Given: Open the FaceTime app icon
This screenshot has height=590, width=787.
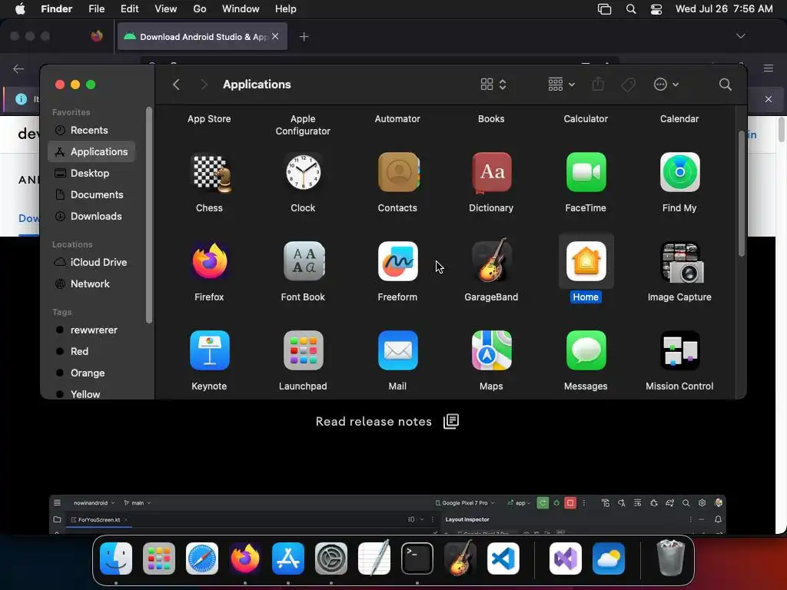Looking at the screenshot, I should click(x=586, y=172).
